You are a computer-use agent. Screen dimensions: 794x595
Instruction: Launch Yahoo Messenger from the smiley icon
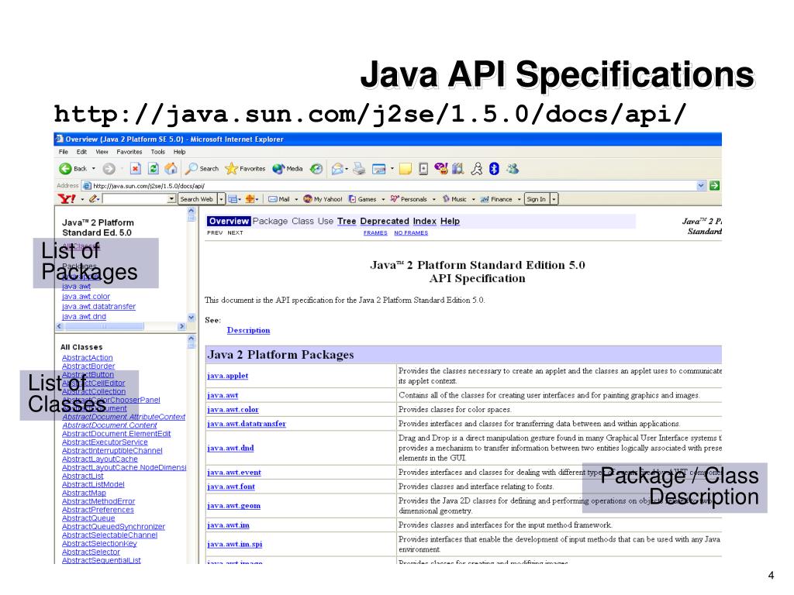click(441, 169)
